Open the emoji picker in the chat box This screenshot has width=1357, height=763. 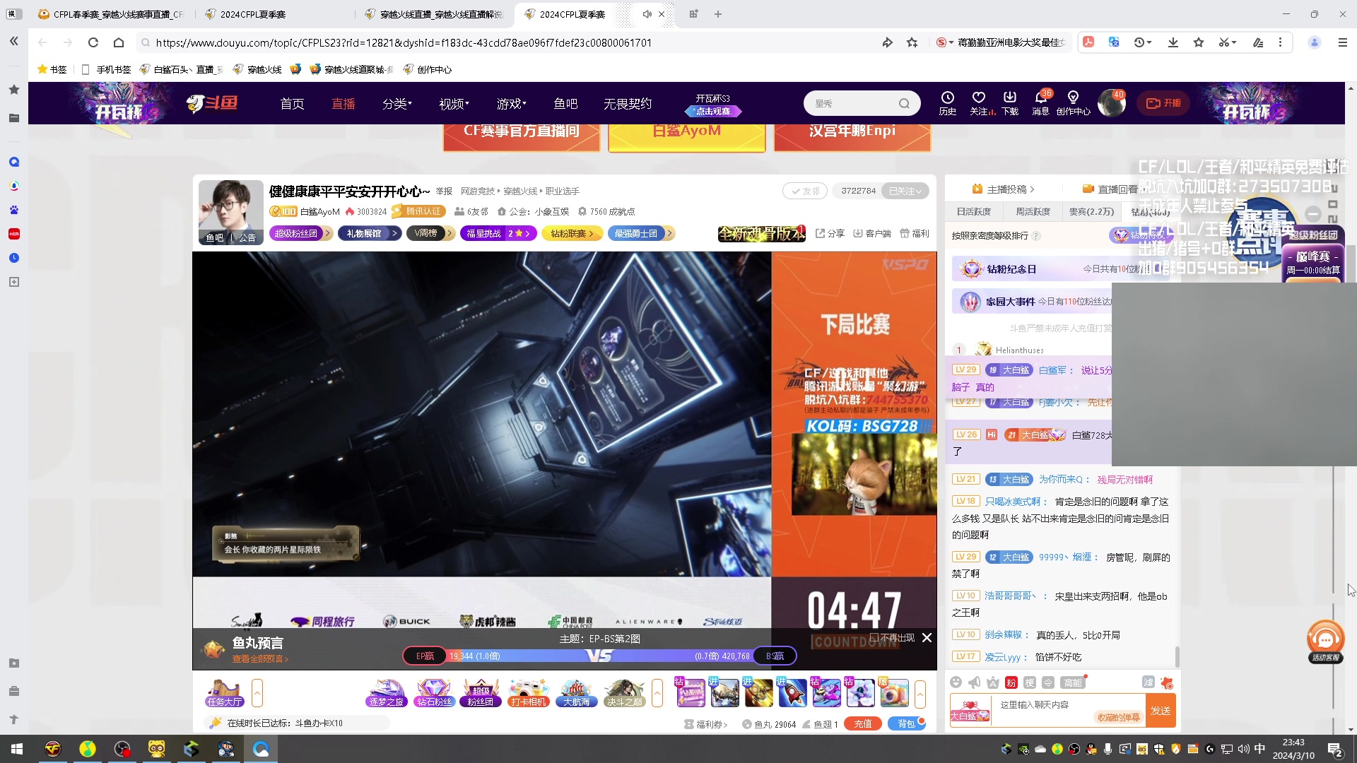[x=956, y=682]
